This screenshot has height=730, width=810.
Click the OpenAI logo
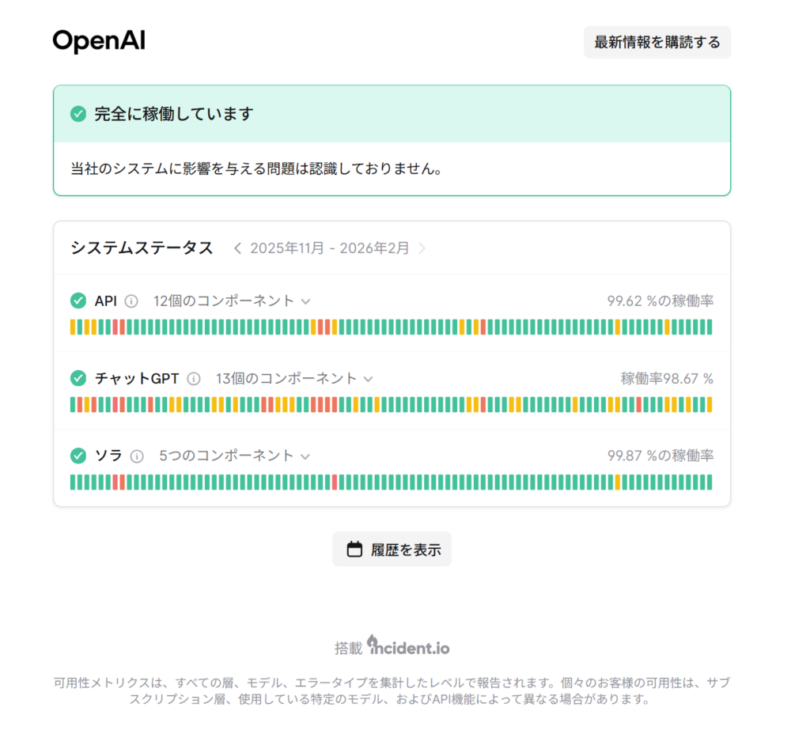click(99, 41)
